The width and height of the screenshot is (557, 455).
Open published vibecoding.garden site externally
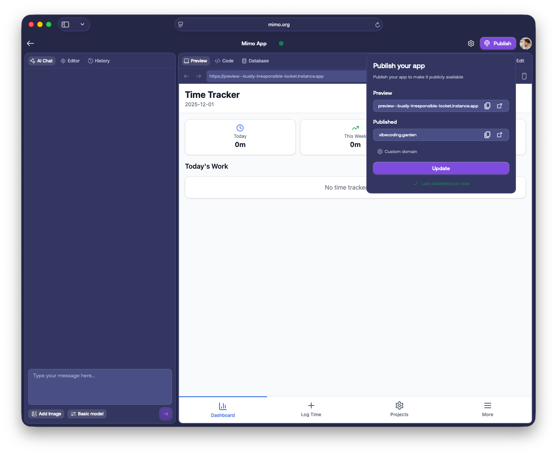[500, 135]
